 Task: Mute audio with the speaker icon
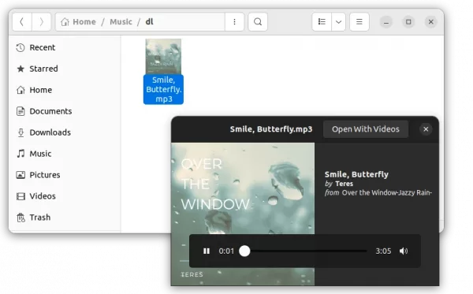pos(404,251)
